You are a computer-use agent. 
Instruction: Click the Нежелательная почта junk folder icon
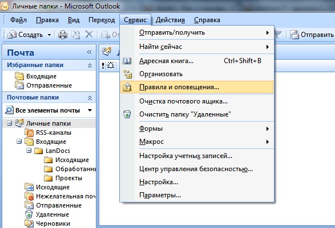[x=29, y=196]
